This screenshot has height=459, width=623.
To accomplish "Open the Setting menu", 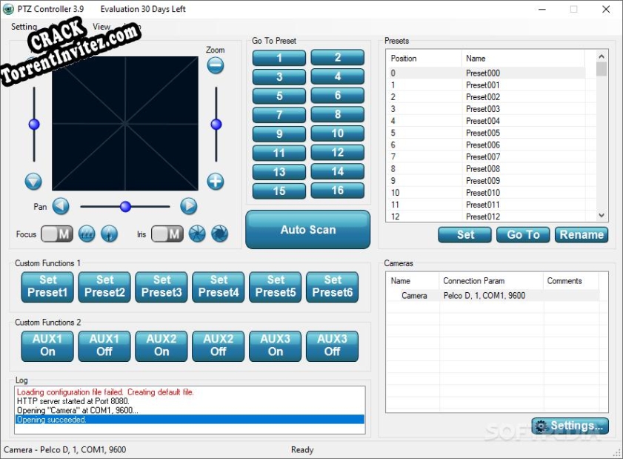I will tap(24, 26).
